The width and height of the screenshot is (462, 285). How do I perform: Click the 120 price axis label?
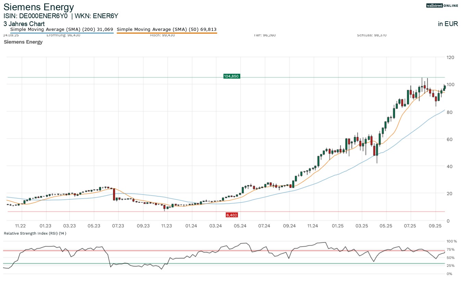pos(450,57)
